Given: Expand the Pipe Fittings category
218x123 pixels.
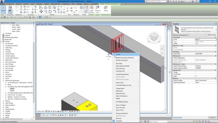Looking at the screenshot, I should click(3, 103).
